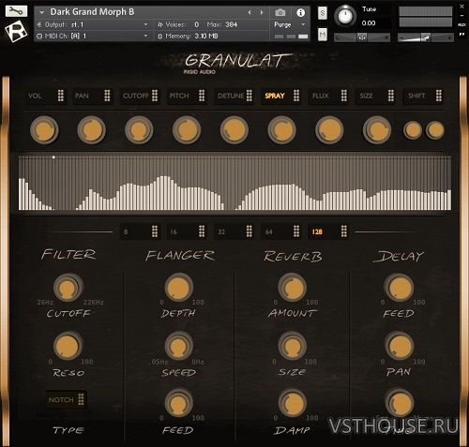Image resolution: width=469 pixels, height=447 pixels.
Task: Set step count to 32
Action: point(234,231)
